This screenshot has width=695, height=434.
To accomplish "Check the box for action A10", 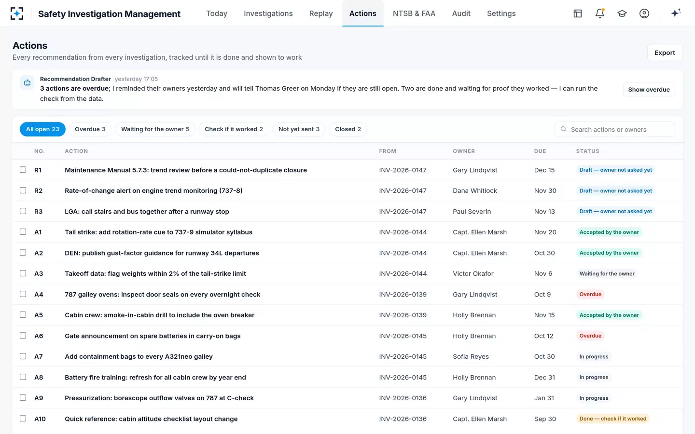I will [23, 419].
